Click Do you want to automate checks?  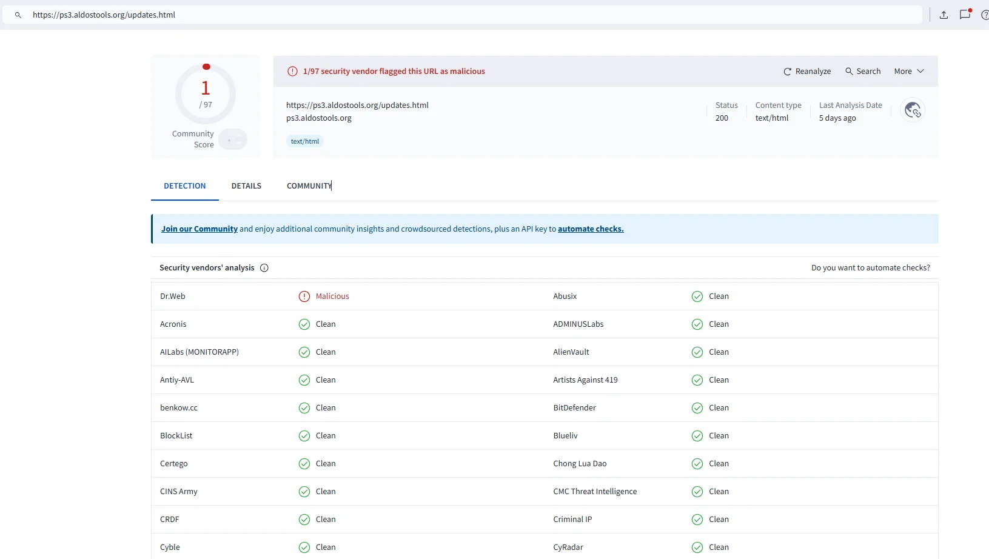coord(870,268)
